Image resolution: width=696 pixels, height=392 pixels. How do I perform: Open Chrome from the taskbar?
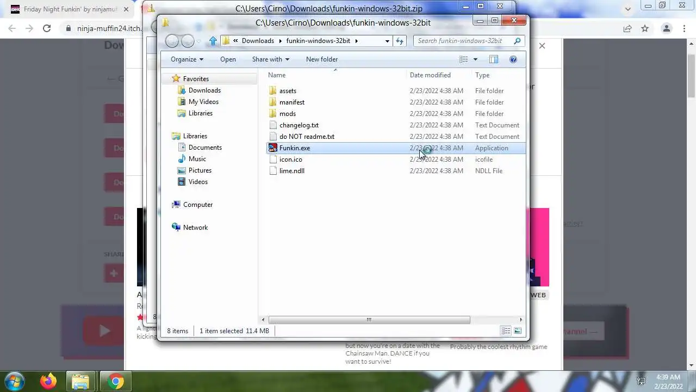[x=115, y=381]
